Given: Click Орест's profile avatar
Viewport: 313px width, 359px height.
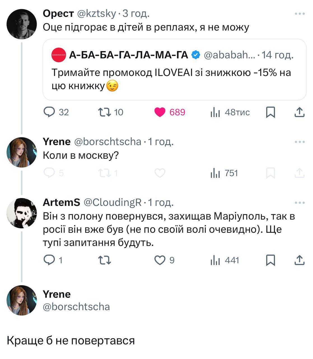Looking at the screenshot, I should [x=22, y=24].
